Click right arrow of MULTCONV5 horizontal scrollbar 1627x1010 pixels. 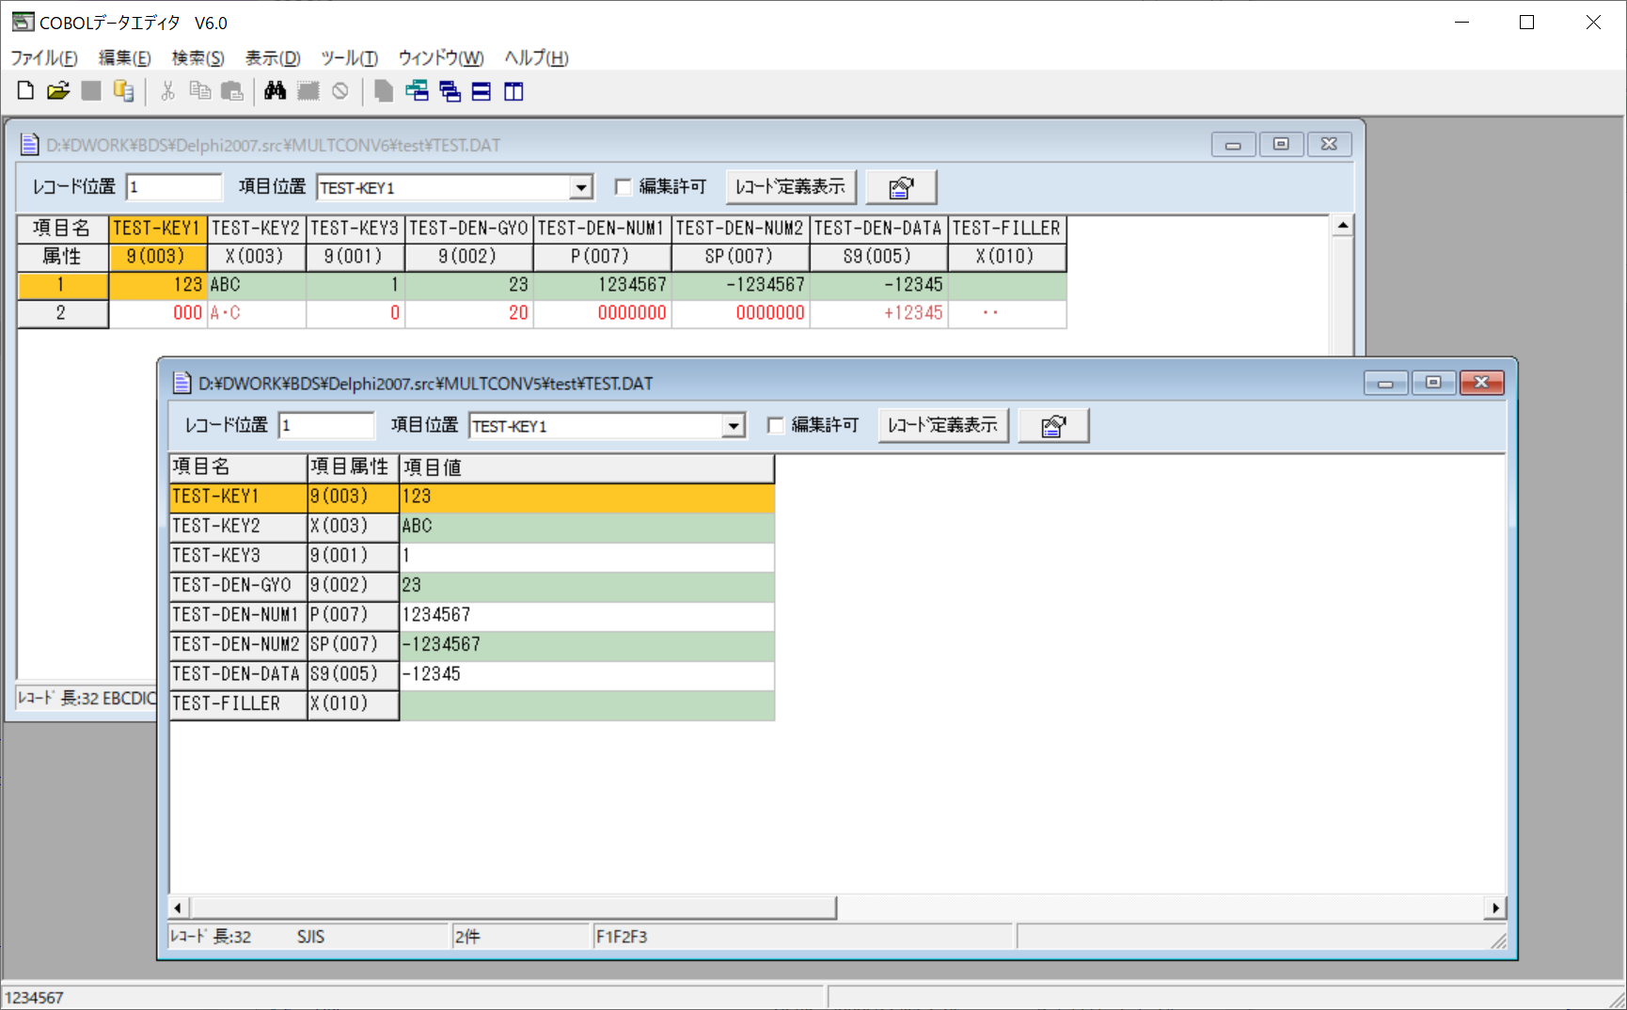(x=1494, y=907)
